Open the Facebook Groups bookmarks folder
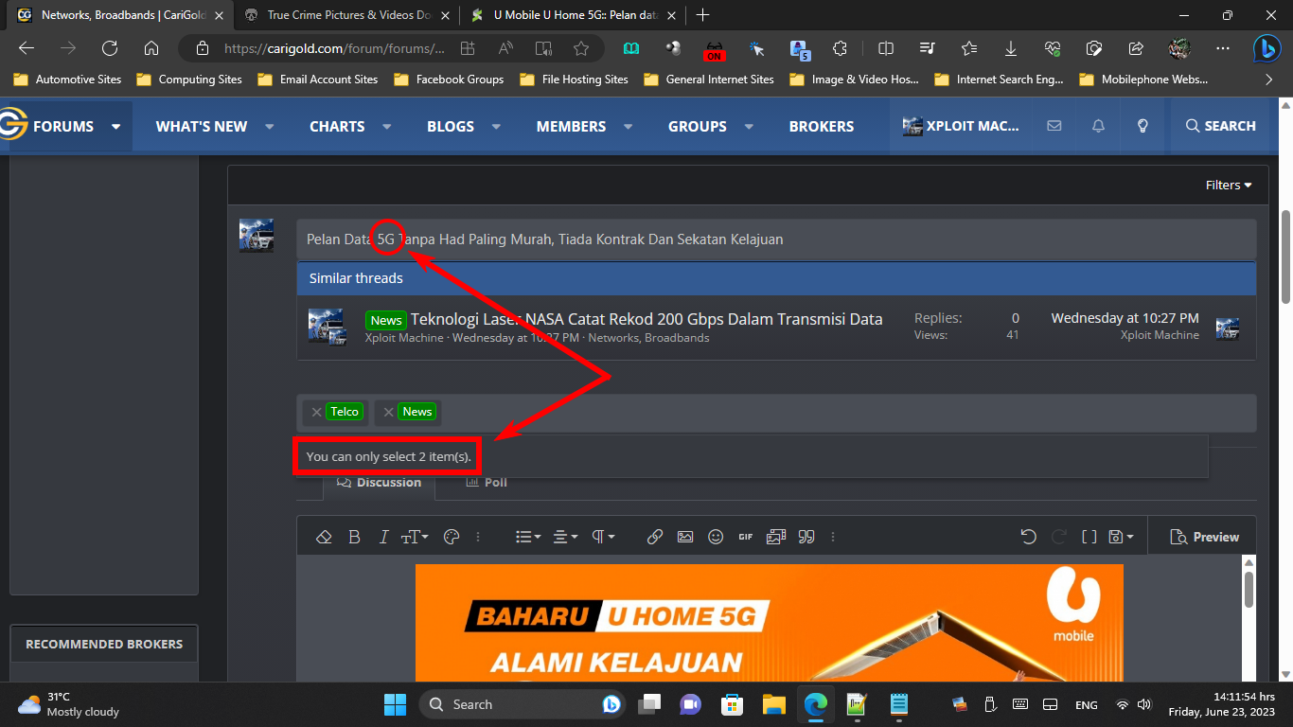 pyautogui.click(x=449, y=80)
